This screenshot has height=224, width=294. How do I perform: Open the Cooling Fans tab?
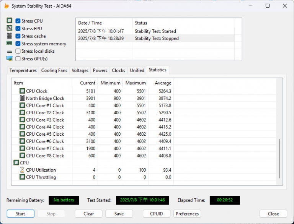[x=54, y=70]
